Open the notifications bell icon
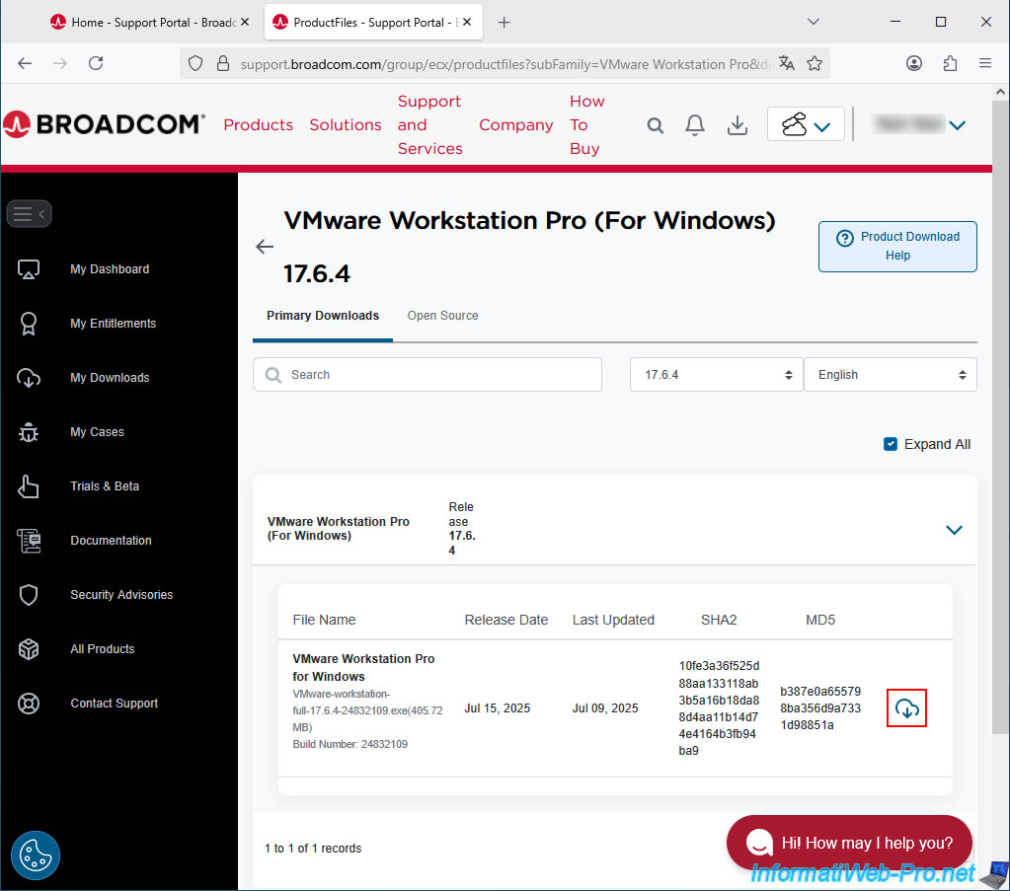Screen dimensions: 1010x891 point(695,125)
